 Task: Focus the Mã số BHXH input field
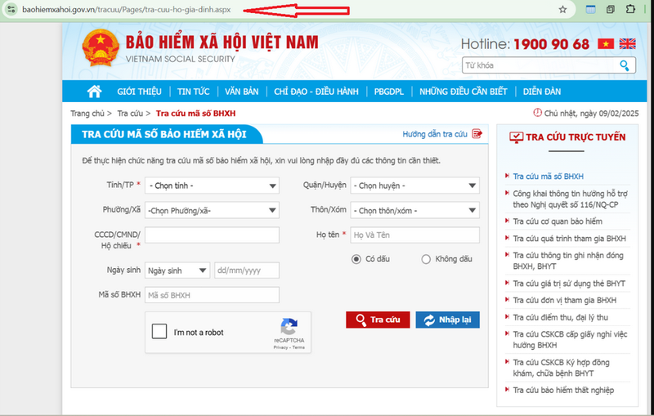coord(212,295)
